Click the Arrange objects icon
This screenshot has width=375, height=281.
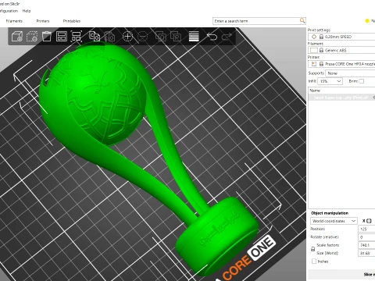click(62, 37)
